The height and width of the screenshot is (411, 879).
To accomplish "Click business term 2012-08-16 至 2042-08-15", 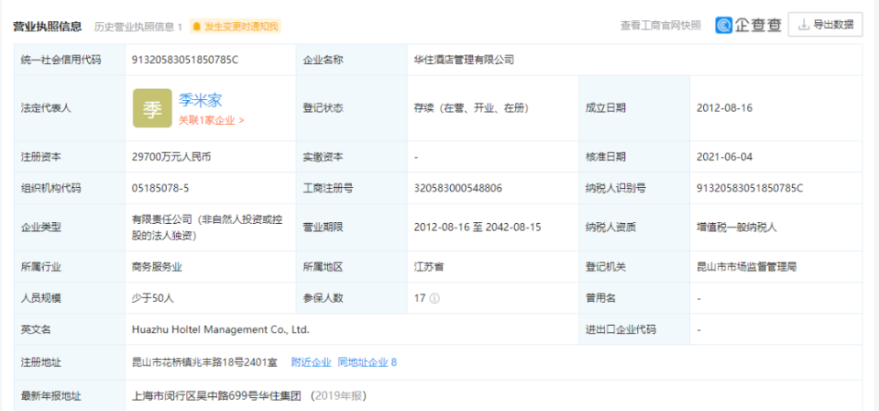I will [477, 227].
